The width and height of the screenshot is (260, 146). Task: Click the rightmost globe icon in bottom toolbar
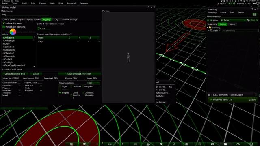[x=251, y=144]
